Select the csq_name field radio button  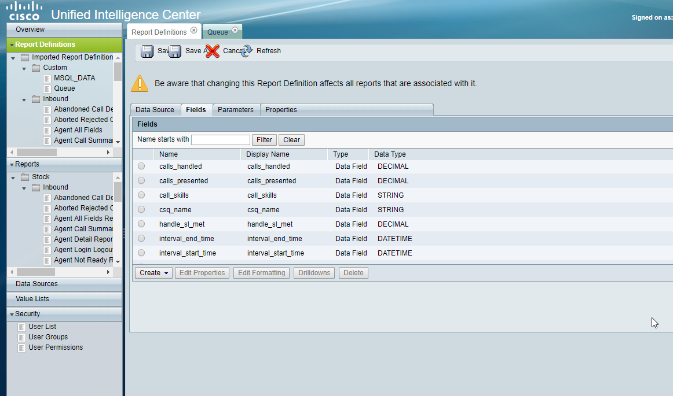pos(141,209)
